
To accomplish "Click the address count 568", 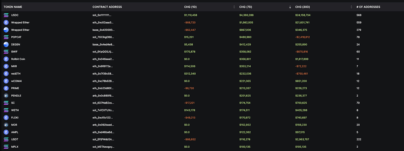I will pos(359,15).
